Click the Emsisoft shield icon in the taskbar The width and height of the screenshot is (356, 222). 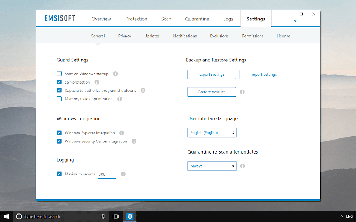pyautogui.click(x=130, y=216)
